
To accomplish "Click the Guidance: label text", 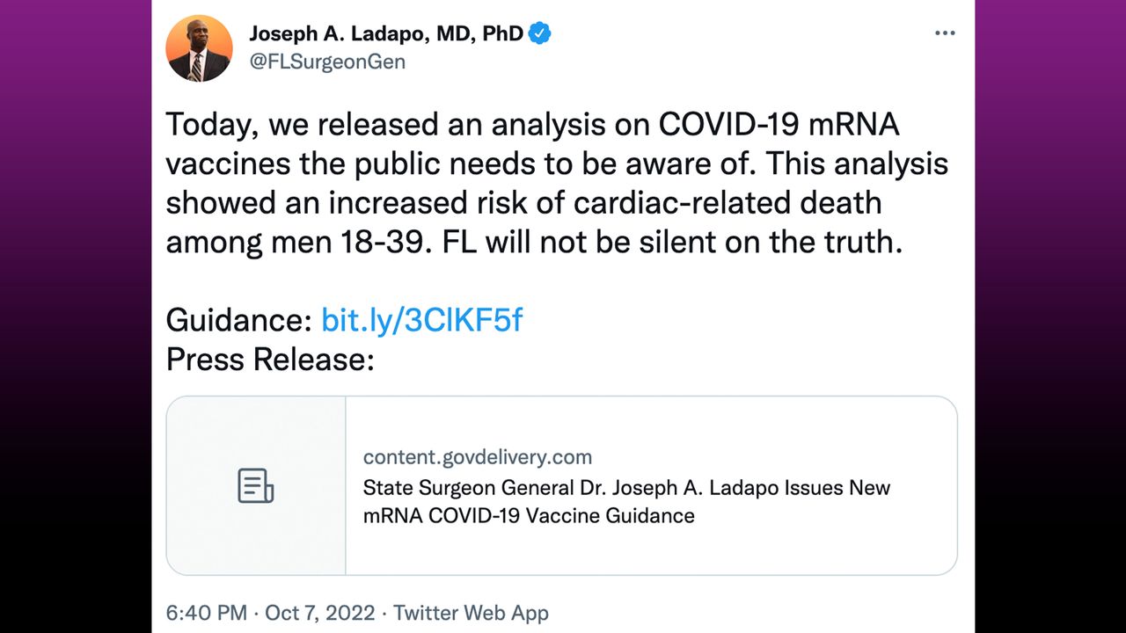I will (x=239, y=319).
